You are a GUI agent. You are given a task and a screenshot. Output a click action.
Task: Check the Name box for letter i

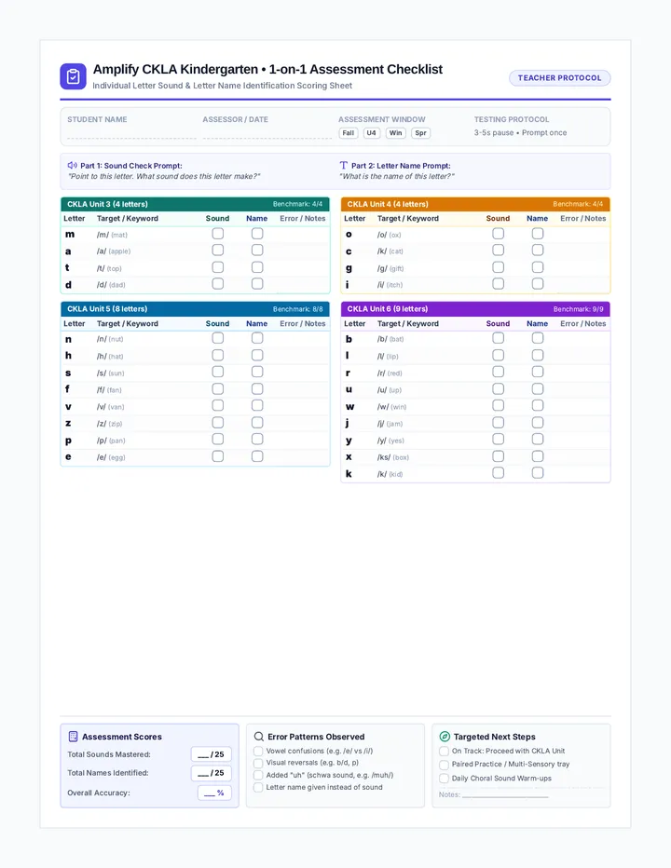coord(538,284)
